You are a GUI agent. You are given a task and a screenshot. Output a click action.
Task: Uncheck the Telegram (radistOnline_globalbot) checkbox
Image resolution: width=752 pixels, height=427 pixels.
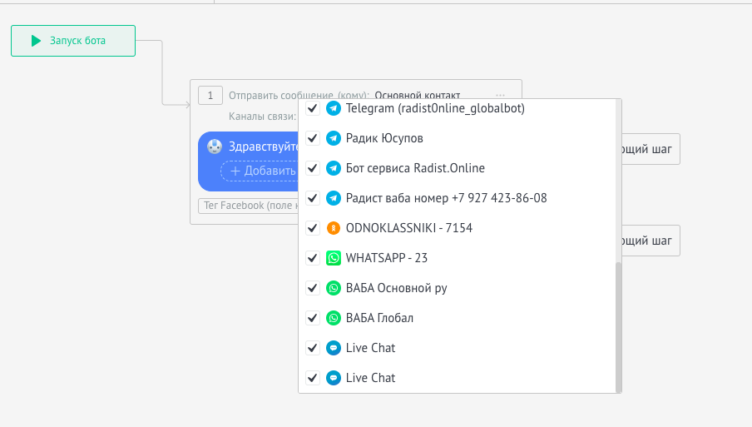(x=313, y=109)
